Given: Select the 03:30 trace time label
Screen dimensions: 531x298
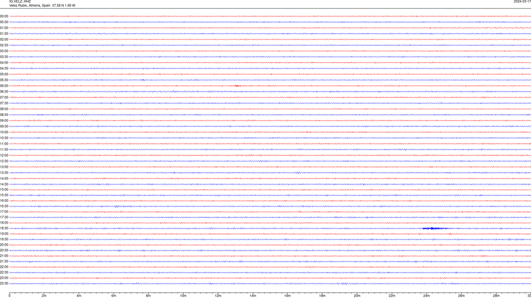Looking at the screenshot, I should pos(4,57).
